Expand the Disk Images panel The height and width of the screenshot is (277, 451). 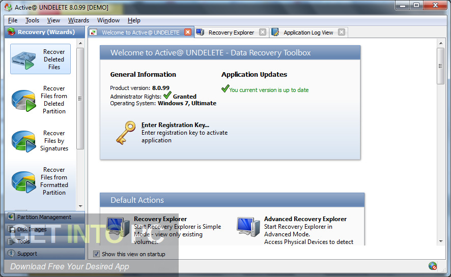click(x=45, y=229)
